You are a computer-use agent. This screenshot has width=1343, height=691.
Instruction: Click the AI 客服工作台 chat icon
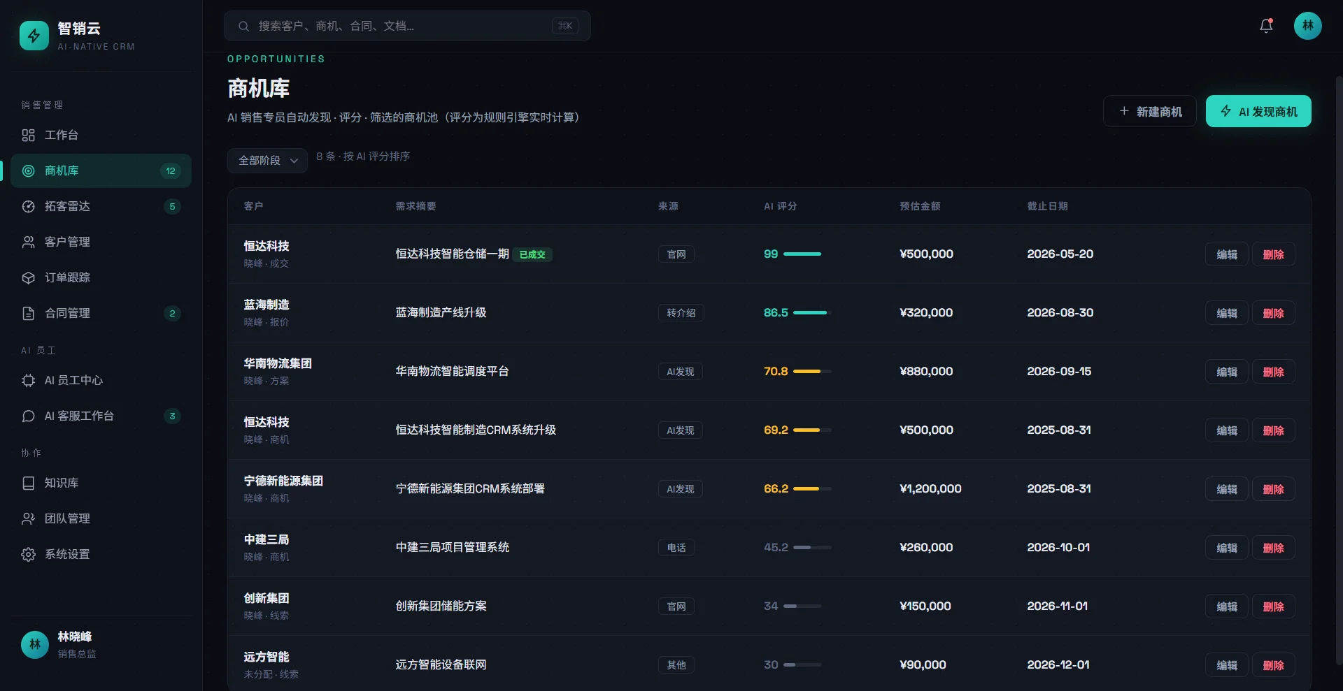click(x=29, y=416)
